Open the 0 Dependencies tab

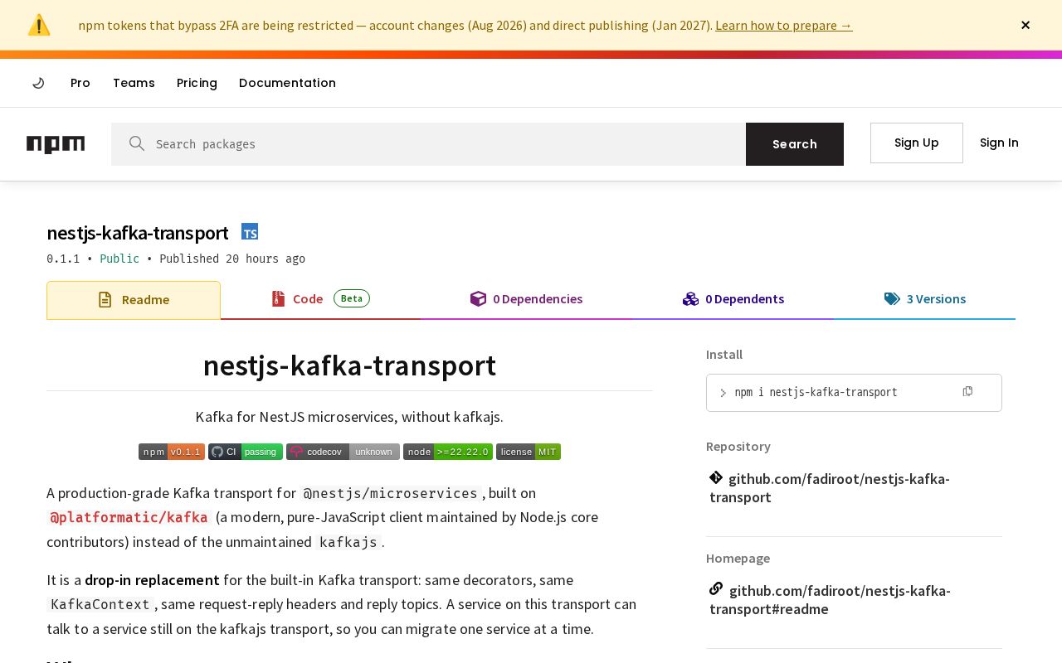(526, 299)
